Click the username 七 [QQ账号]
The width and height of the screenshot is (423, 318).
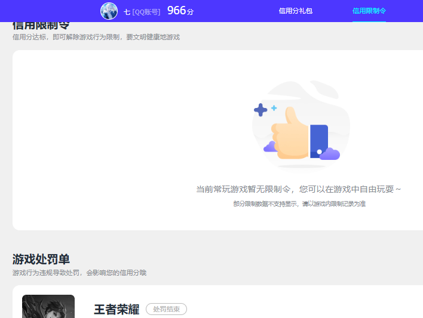click(142, 12)
